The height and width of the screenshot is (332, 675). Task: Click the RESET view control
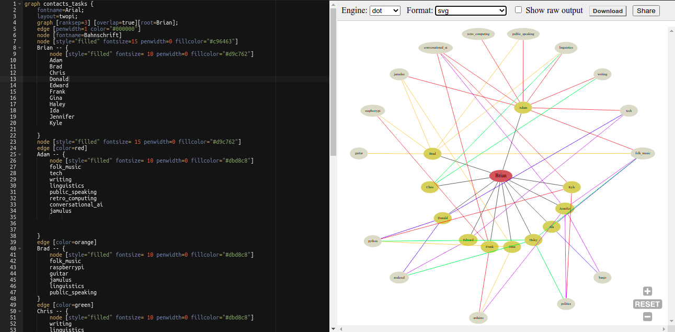tap(647, 304)
